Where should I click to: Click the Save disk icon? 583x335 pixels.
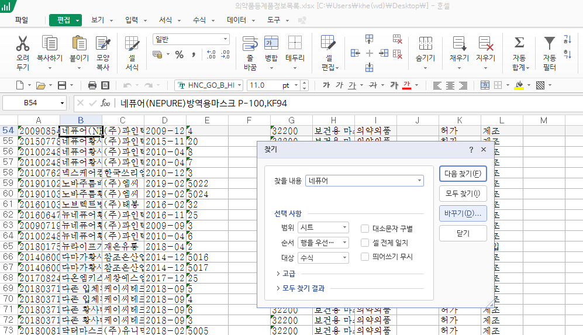[62, 85]
